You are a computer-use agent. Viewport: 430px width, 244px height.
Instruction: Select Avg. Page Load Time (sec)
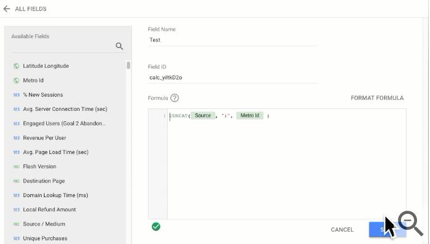(x=56, y=152)
